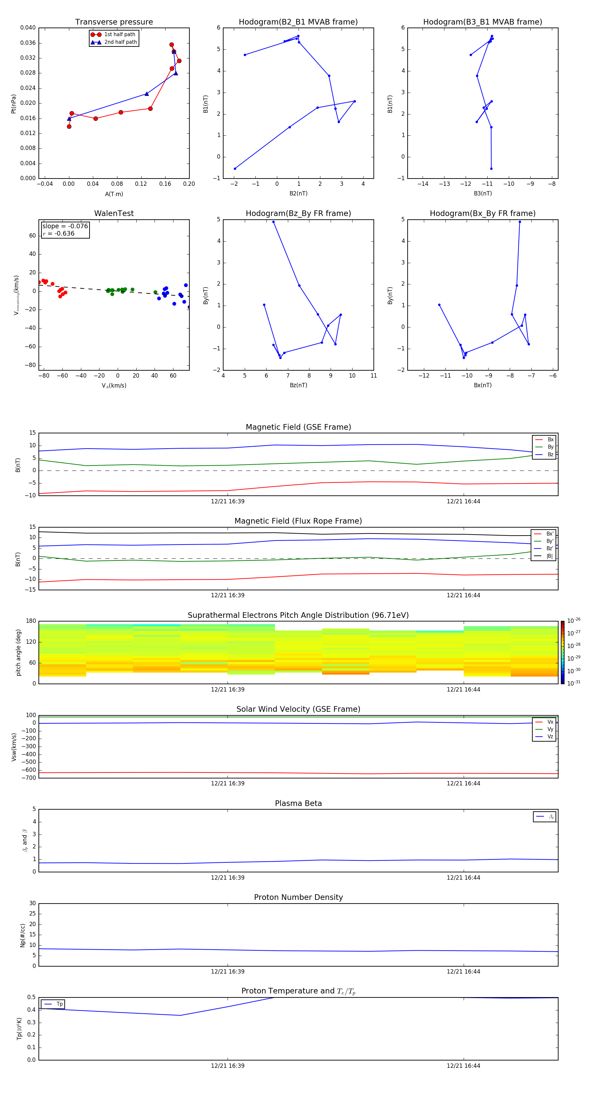Viewport: 597px width, 1095px height.
Task: Select 'Vy' in the velocity legend
Action: (544, 729)
